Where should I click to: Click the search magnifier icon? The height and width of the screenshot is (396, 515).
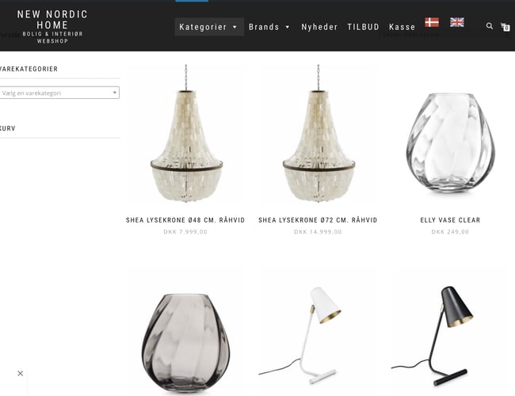coord(490,25)
